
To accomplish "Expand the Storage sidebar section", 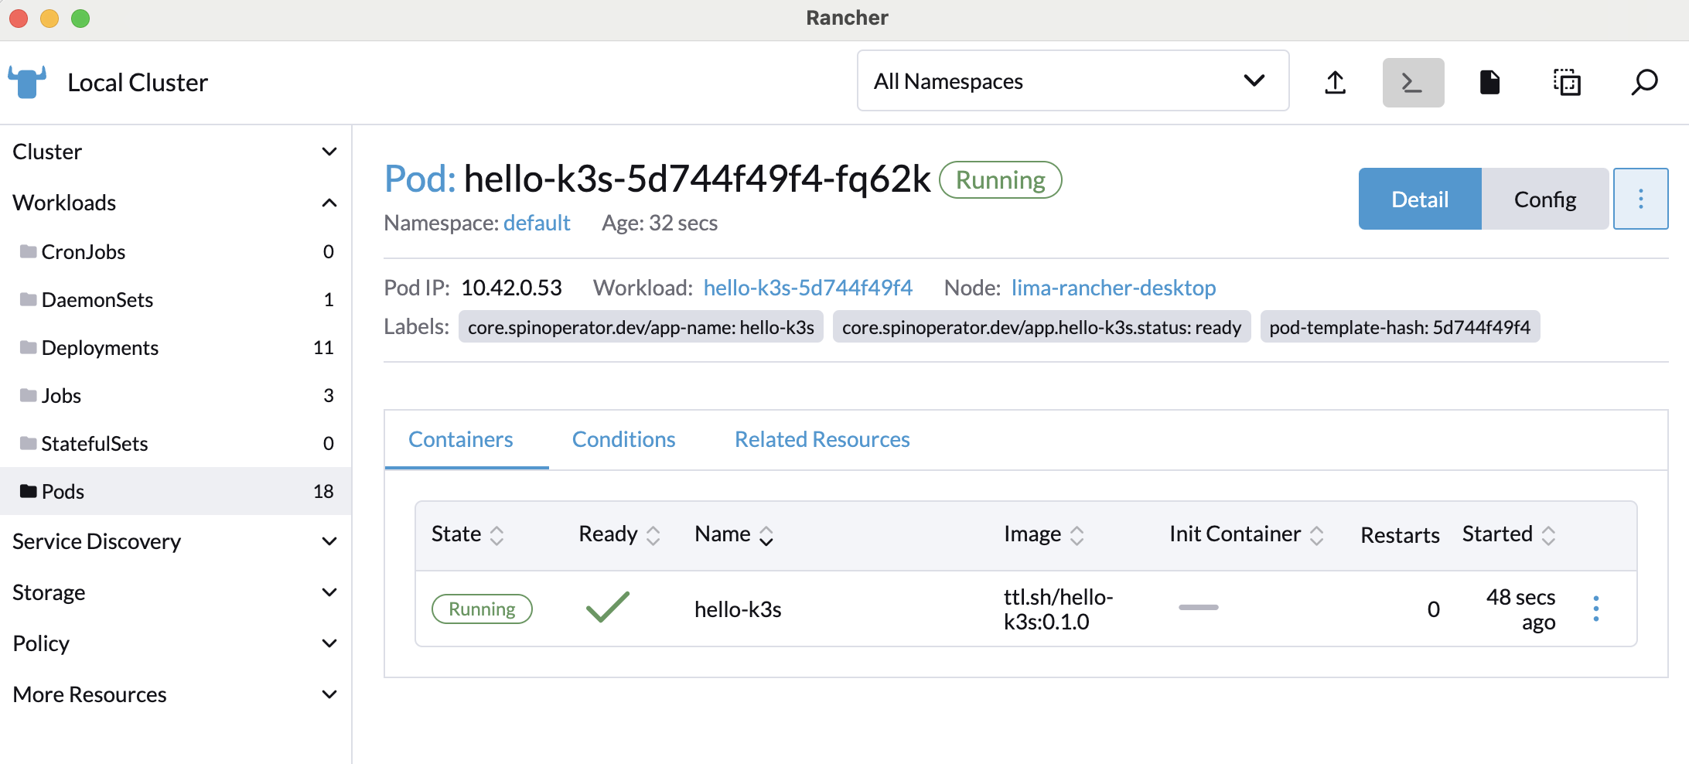I will pyautogui.click(x=176, y=592).
